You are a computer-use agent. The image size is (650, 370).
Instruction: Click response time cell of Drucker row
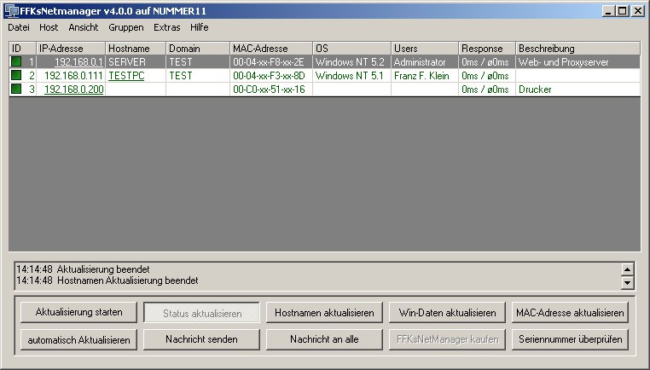click(485, 90)
